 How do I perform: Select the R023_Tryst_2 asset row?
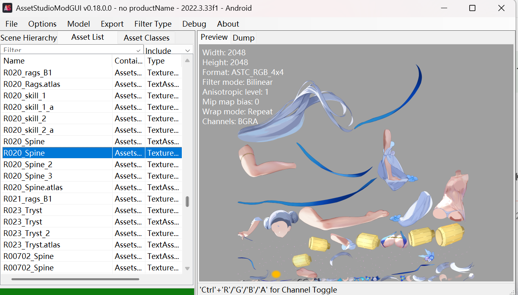(92, 233)
